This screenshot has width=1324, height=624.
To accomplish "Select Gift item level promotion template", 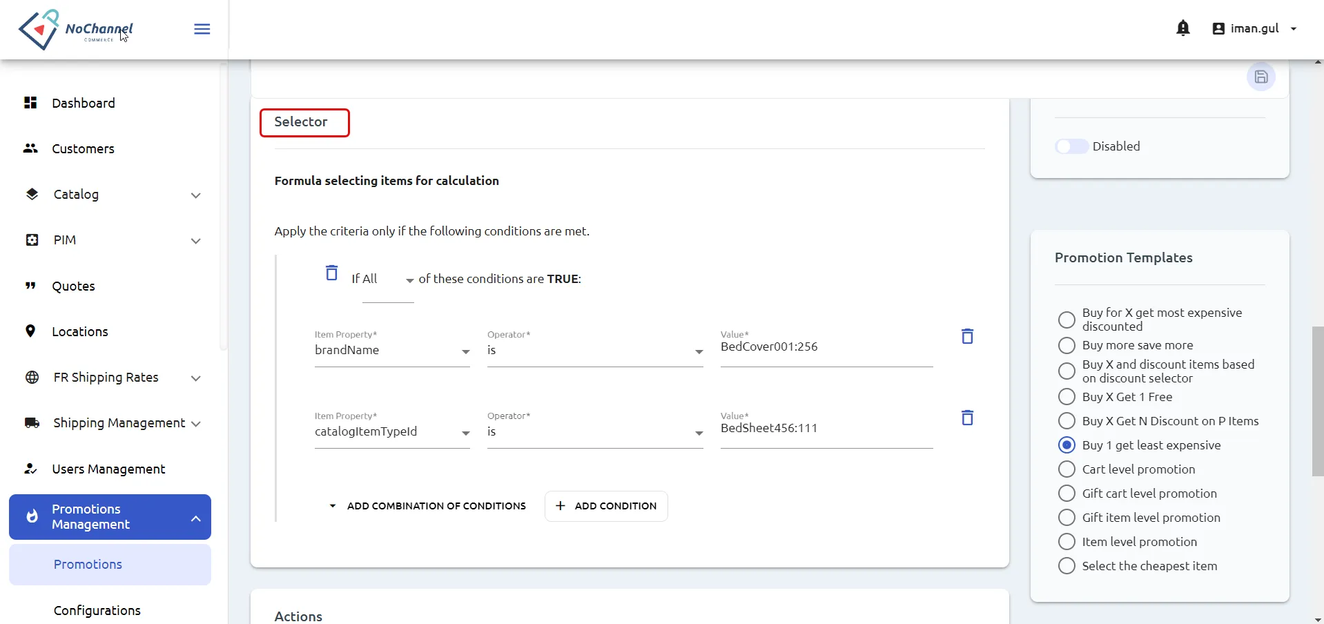I will [1067, 518].
